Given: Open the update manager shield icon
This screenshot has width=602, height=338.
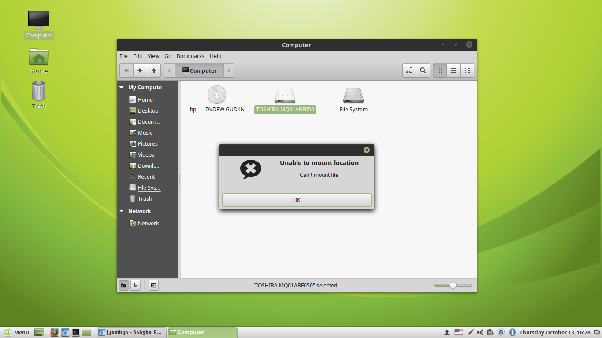Looking at the screenshot, I should [x=501, y=332].
